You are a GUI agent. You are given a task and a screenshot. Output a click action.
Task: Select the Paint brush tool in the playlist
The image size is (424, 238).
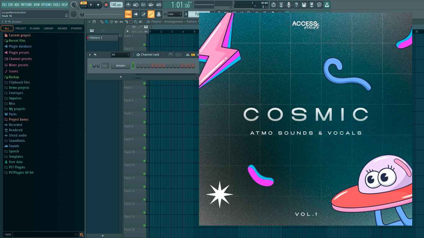(106, 22)
